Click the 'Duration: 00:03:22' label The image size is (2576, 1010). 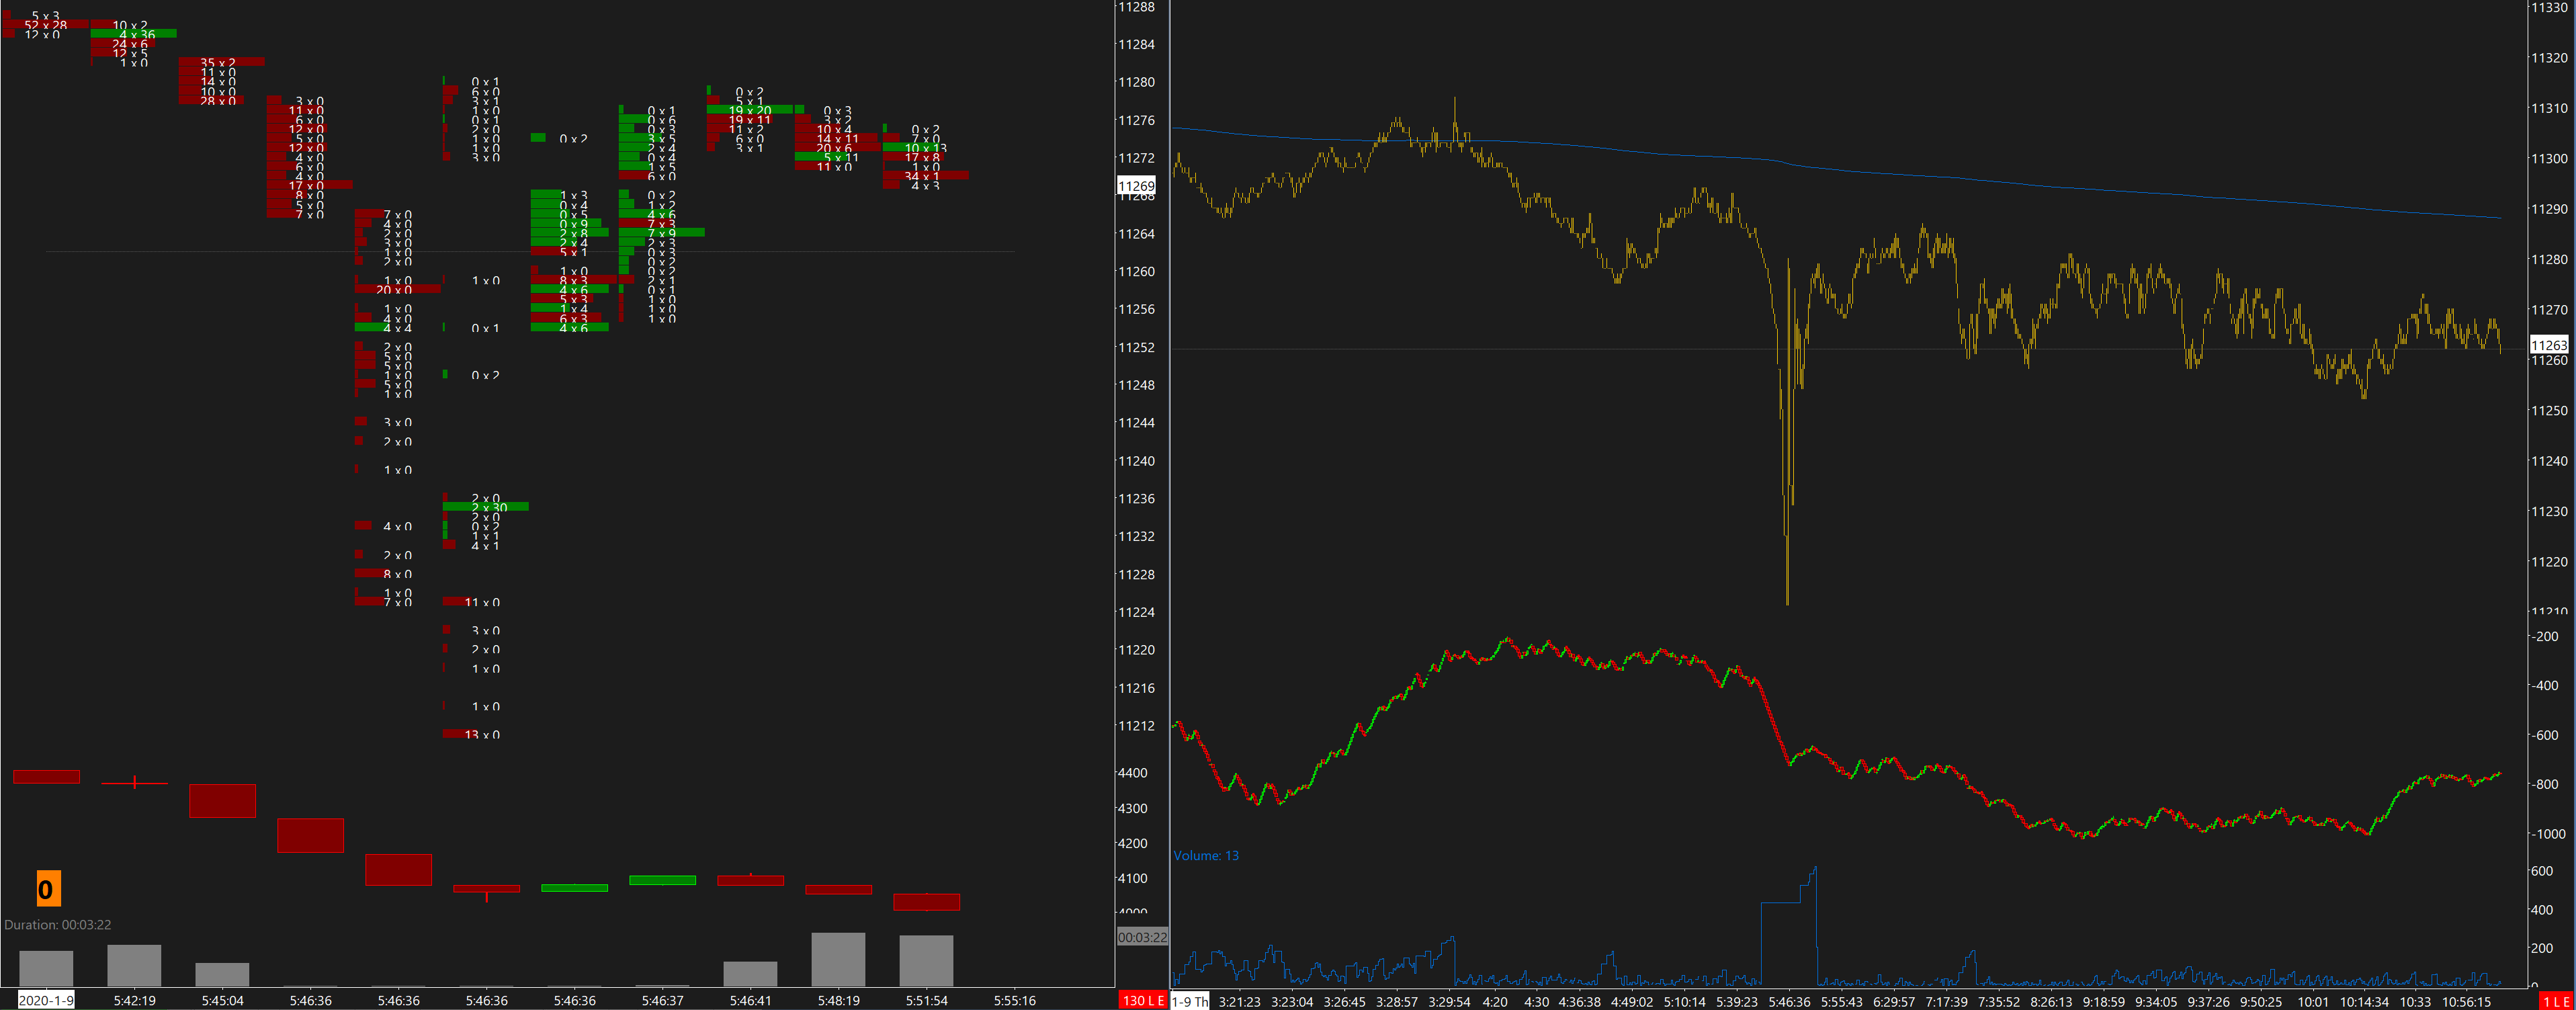58,925
